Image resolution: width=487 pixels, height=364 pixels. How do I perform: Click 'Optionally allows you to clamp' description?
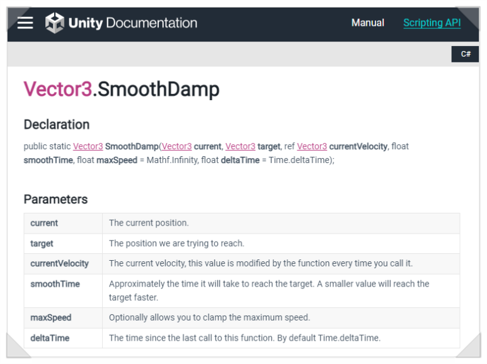209,317
